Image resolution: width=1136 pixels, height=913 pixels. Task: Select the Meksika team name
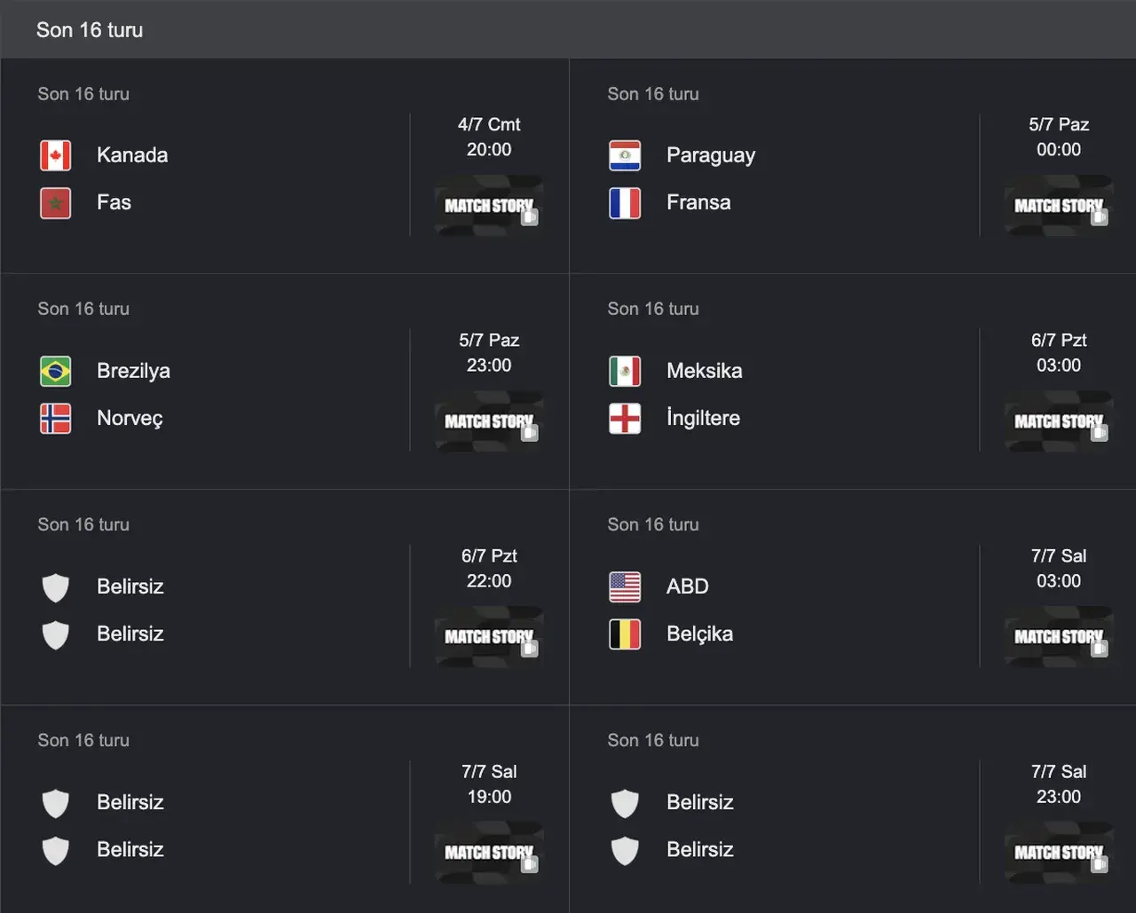pos(705,371)
